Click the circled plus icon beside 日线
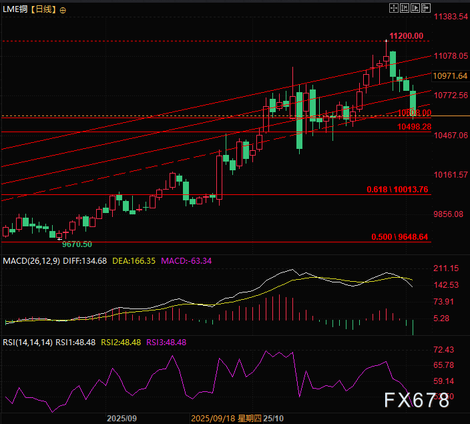470x424 pixels. point(63,10)
